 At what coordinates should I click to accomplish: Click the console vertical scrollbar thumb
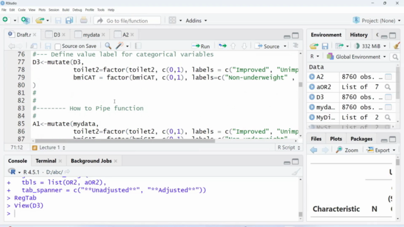point(300,214)
